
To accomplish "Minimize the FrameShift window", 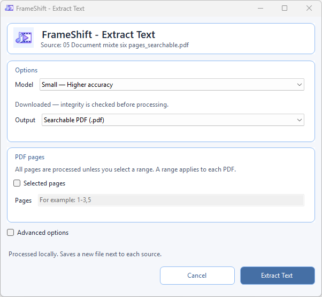I will click(260, 8).
